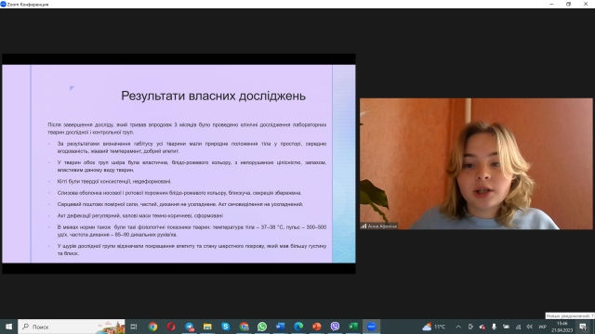Select the active Zoom taskbar icon
This screenshot has height=334, width=595.
372,327
